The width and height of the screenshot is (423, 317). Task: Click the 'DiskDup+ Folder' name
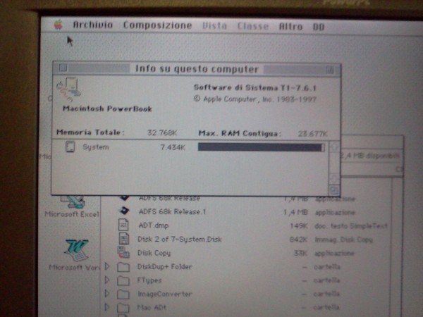(x=164, y=267)
